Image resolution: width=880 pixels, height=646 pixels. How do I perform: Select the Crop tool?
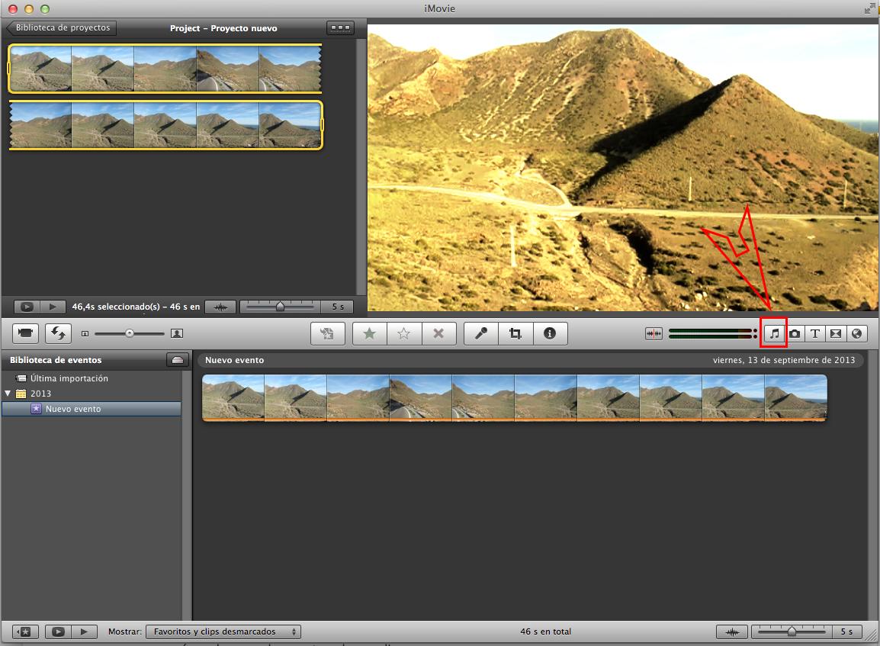pyautogui.click(x=515, y=333)
